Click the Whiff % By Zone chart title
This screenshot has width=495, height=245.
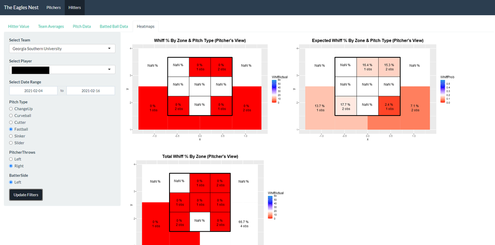point(200,40)
